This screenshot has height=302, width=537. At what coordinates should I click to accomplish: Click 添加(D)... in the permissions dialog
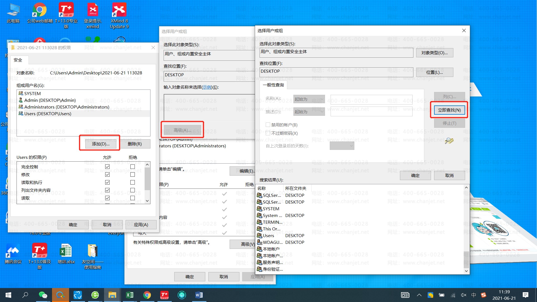click(x=101, y=144)
